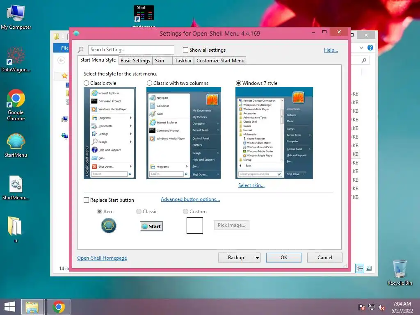Open the startscreen shortcut on desktop

pyautogui.click(x=144, y=16)
